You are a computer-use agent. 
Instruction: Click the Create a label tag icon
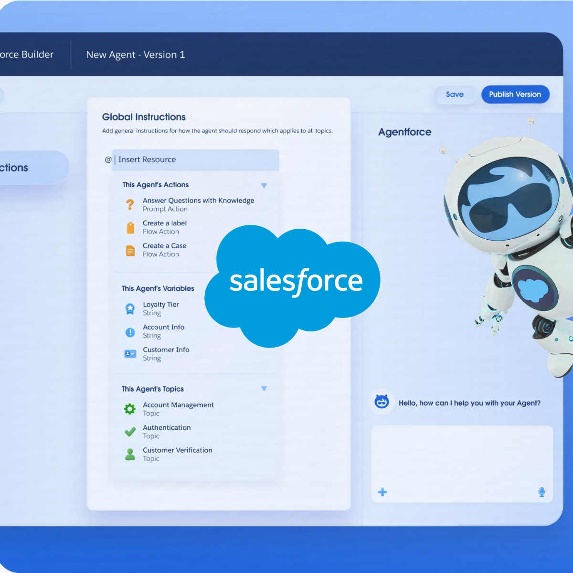(130, 228)
